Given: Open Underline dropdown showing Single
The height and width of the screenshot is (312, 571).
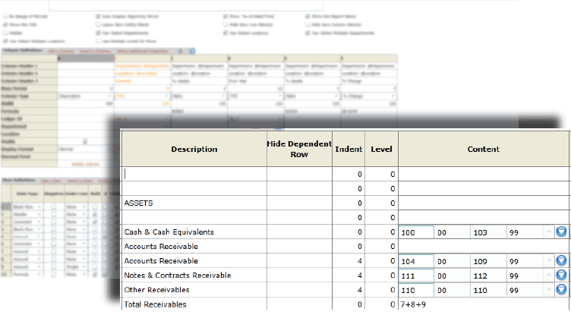Looking at the screenshot, I should pyautogui.click(x=76, y=266).
